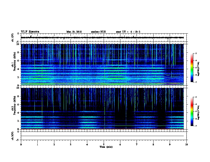Click time axis tick label "7"
This screenshot has width=210, height=162.
pyautogui.click(x=137, y=145)
